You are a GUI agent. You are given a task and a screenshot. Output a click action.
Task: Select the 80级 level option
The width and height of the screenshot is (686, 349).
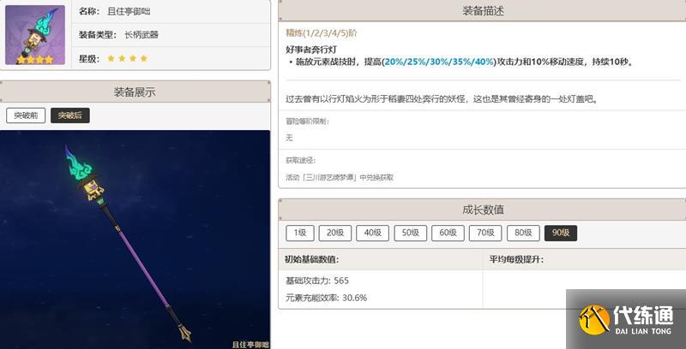(523, 233)
